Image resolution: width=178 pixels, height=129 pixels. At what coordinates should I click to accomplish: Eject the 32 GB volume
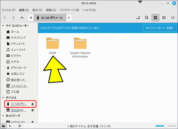[33, 104]
